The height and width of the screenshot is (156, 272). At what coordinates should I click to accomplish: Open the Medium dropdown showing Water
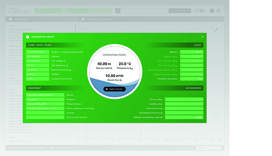pyautogui.click(x=192, y=52)
